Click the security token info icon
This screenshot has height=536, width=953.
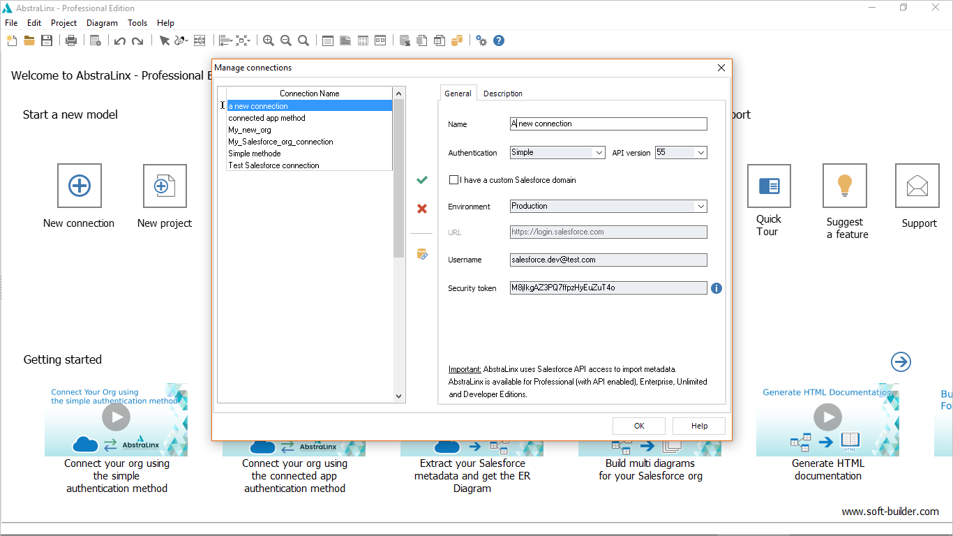pyautogui.click(x=716, y=288)
